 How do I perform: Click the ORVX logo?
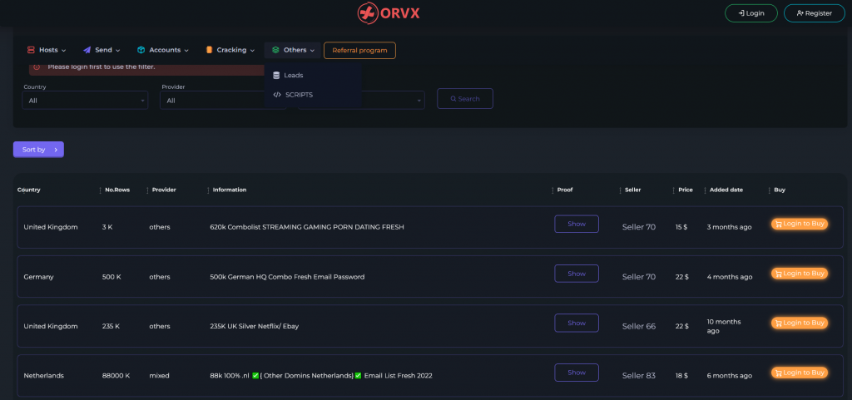tap(389, 13)
